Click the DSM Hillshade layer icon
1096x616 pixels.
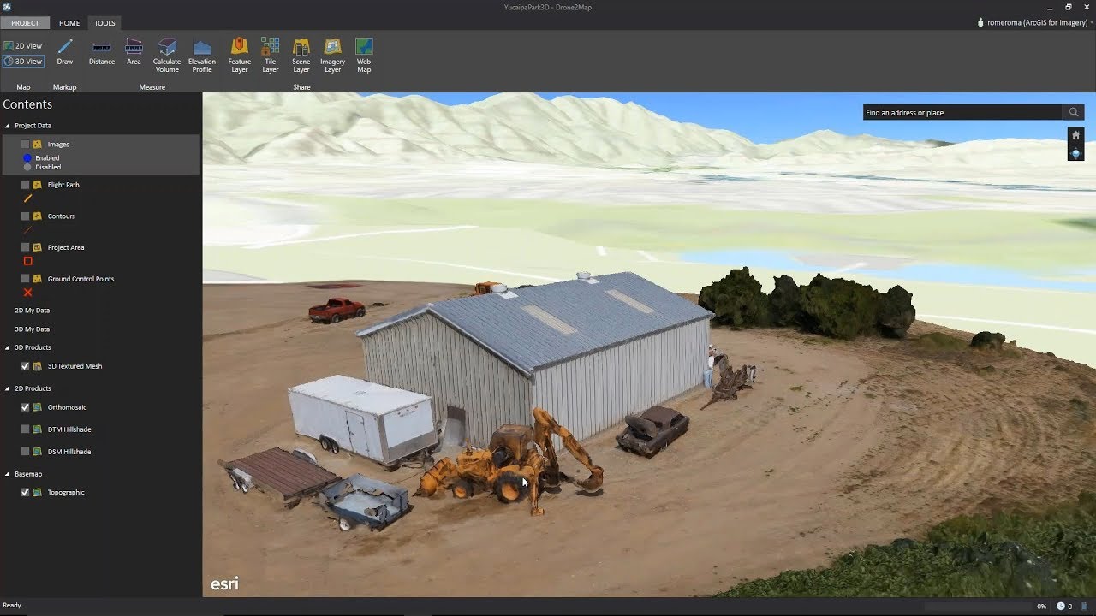pos(37,452)
